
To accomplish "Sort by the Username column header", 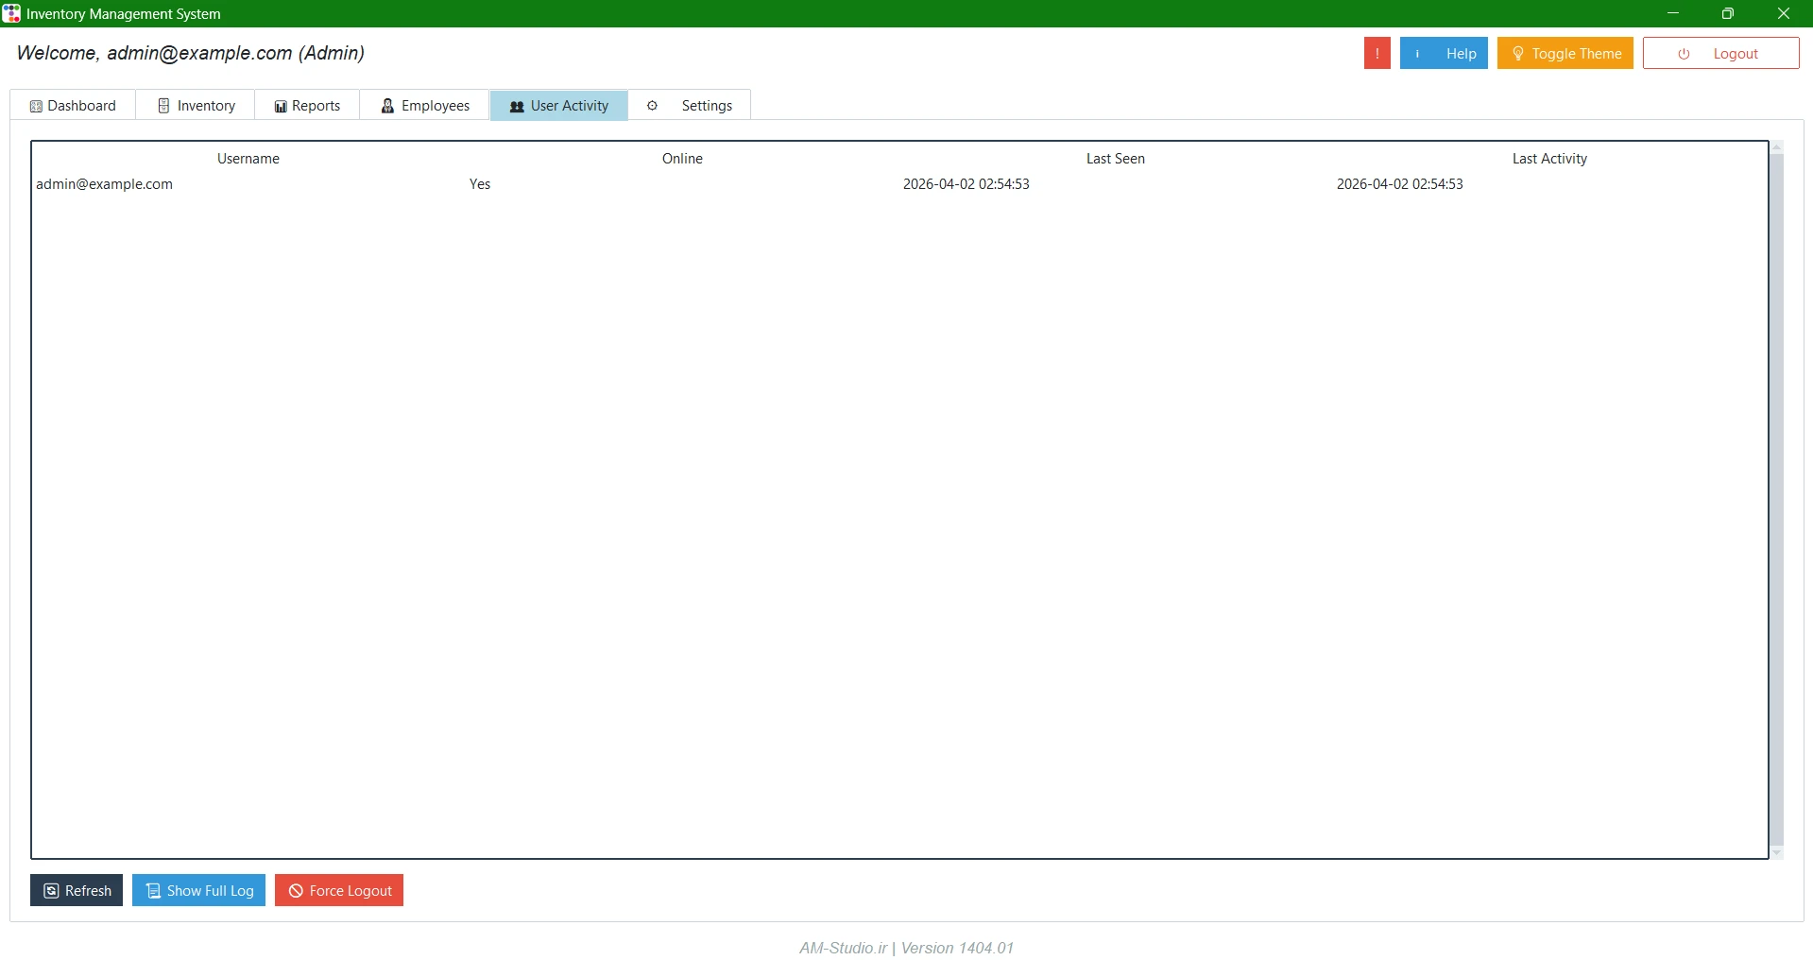I will coord(248,159).
